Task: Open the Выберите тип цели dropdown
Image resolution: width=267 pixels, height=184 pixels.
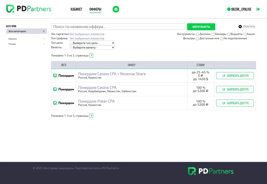Action: [x=92, y=43]
